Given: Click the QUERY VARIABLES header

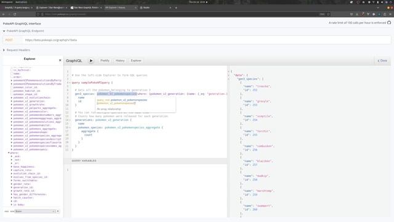Looking at the screenshot, I should click(145, 160).
